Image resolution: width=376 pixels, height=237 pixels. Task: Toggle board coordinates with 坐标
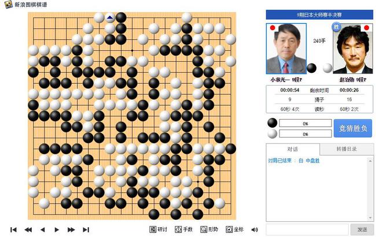click(x=234, y=229)
